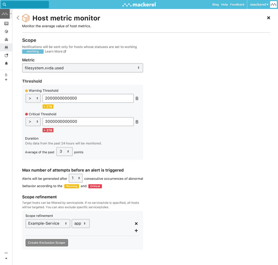Image resolution: width=278 pixels, height=265 pixels.
Task: Follow the Learn More link
Action: coord(55,51)
